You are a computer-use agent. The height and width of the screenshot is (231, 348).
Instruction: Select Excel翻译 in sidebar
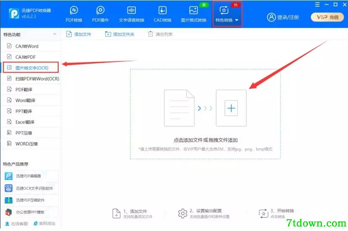[31, 122]
